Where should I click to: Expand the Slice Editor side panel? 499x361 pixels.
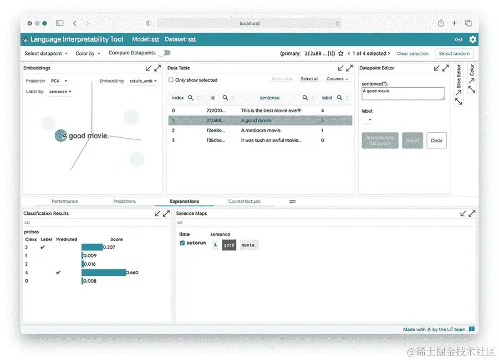[x=459, y=84]
